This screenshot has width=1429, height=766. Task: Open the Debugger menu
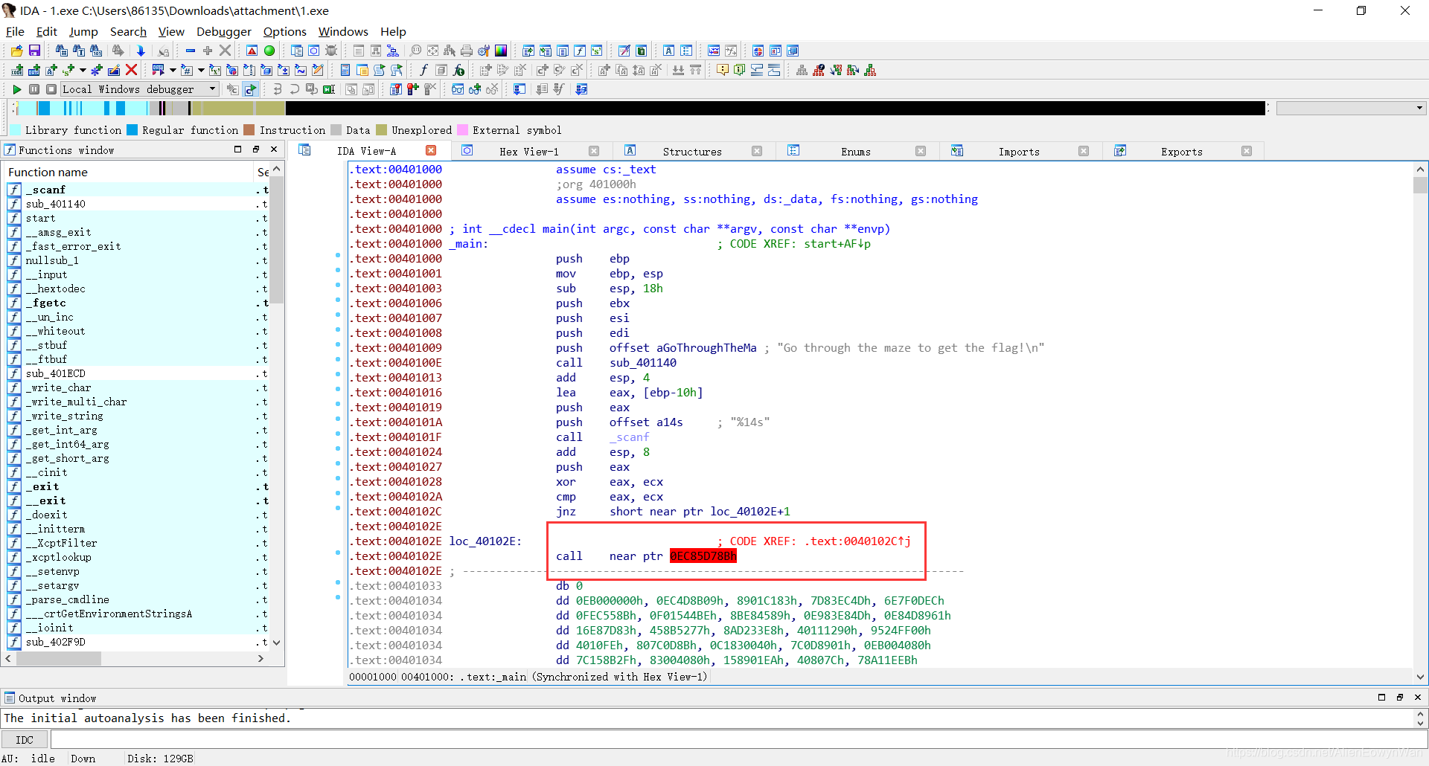pos(224,31)
